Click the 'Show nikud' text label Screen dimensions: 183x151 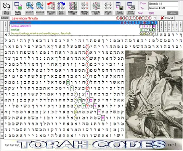tap(6, 13)
